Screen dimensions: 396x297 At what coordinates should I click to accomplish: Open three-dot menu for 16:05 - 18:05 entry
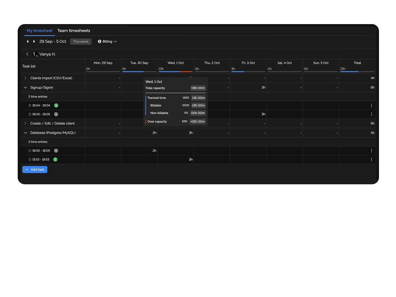click(x=371, y=151)
